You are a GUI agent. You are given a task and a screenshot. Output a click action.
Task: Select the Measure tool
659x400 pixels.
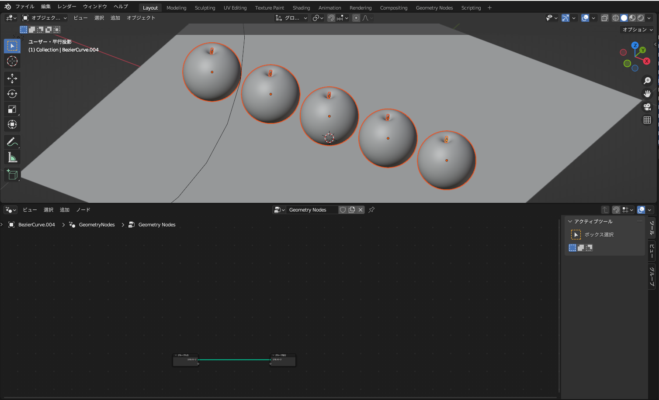coord(12,157)
